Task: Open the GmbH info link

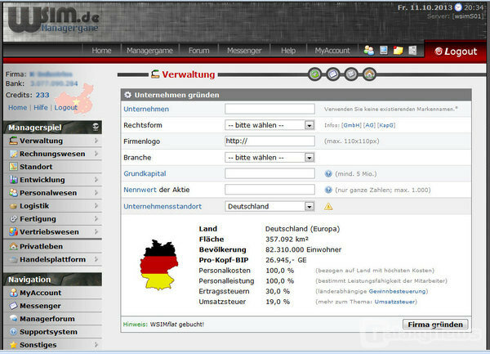Action: click(x=351, y=125)
